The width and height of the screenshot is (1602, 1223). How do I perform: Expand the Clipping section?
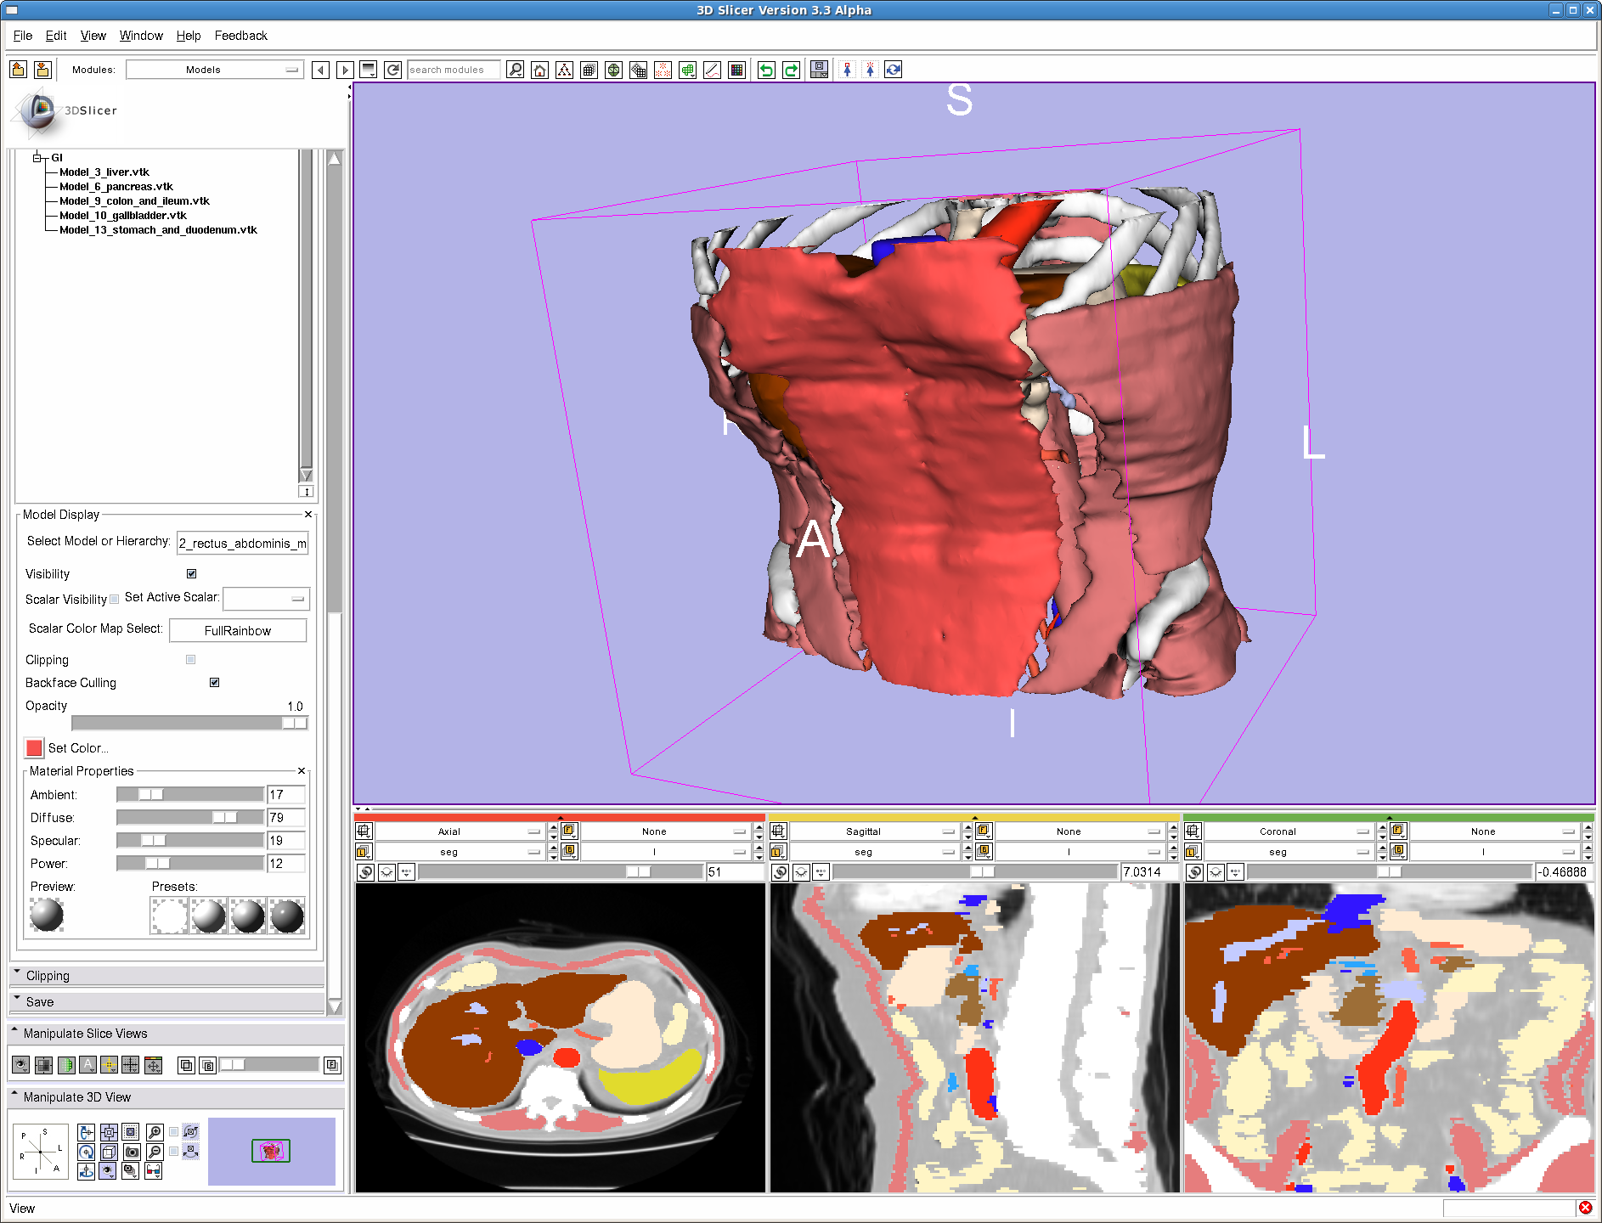point(48,976)
